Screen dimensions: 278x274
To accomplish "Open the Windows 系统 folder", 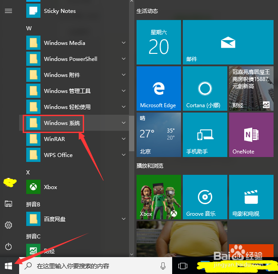I will [74, 123].
